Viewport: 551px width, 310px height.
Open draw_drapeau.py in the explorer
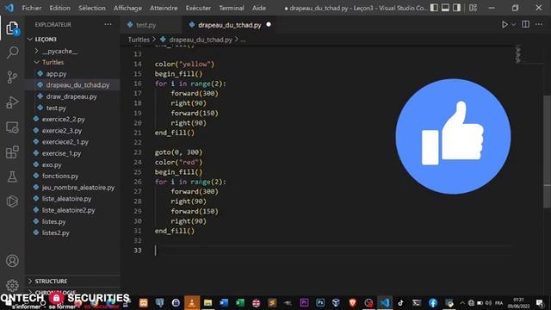pyautogui.click(x=72, y=96)
